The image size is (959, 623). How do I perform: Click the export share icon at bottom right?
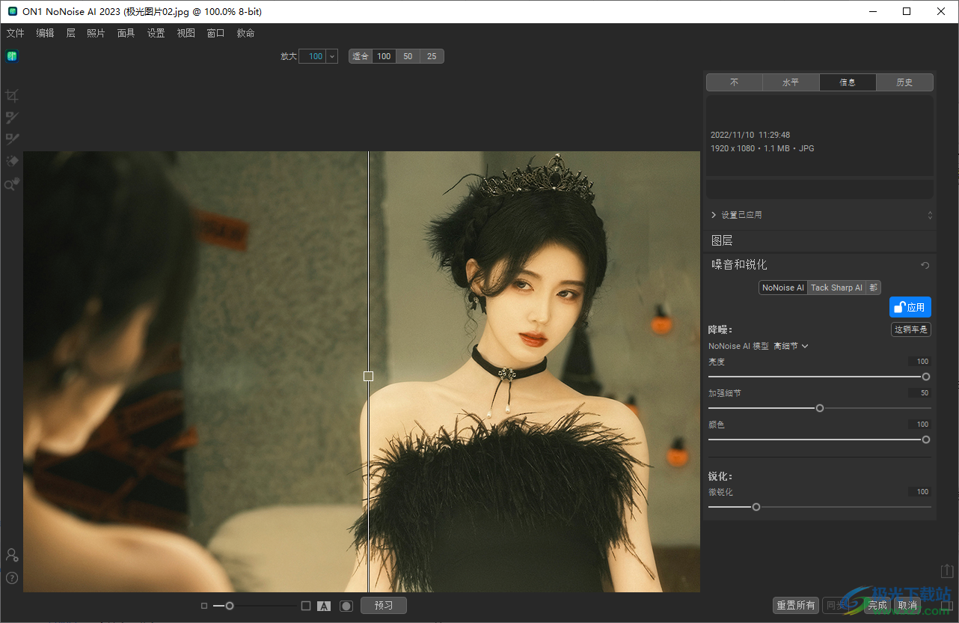click(x=947, y=571)
